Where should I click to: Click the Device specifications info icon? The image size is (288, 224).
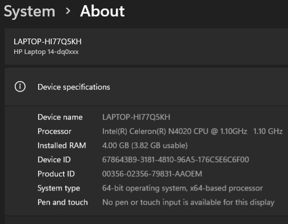coord(20,87)
